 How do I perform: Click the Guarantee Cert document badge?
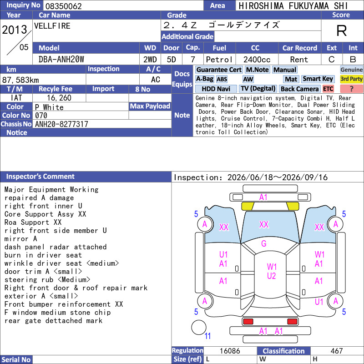219,70
